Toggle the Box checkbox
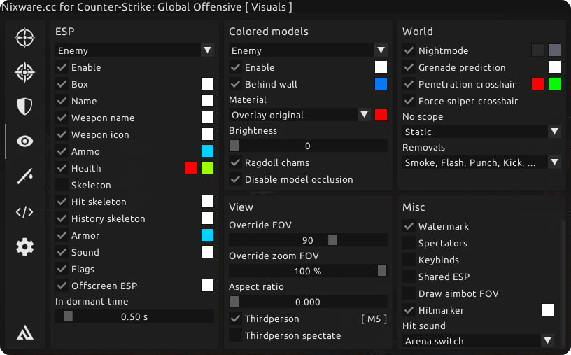This screenshot has width=571, height=355. [x=62, y=84]
